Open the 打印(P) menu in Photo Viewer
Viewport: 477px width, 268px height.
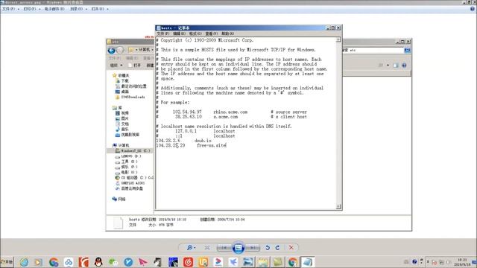click(x=31, y=9)
